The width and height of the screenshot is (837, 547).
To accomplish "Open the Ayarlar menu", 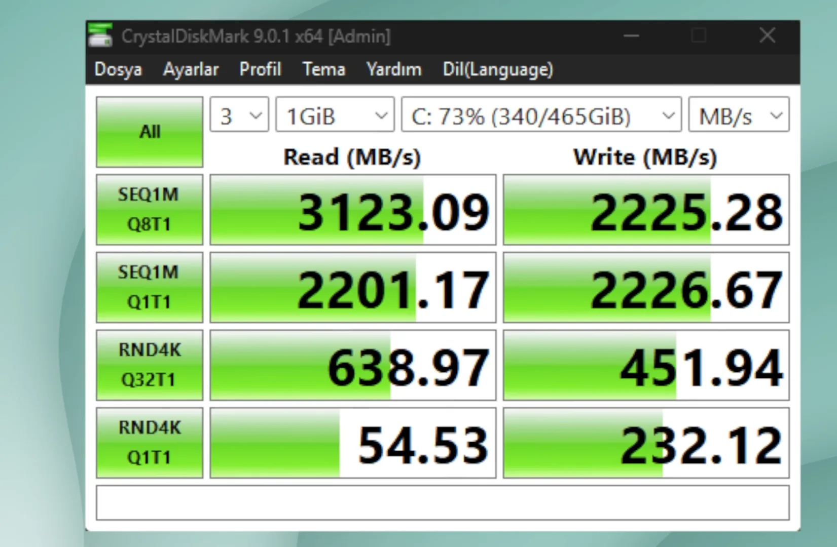I will click(191, 69).
